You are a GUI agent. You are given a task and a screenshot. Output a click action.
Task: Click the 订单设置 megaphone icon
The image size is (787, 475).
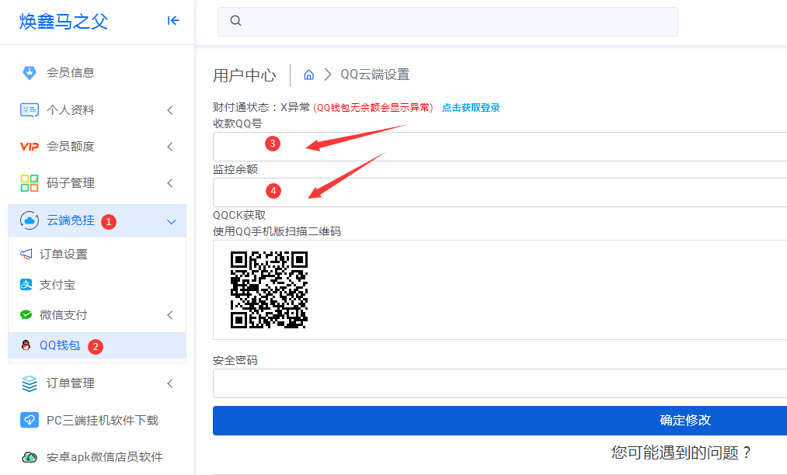pyautogui.click(x=26, y=255)
